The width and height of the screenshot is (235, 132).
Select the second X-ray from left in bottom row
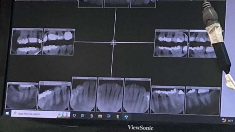coord(54,96)
